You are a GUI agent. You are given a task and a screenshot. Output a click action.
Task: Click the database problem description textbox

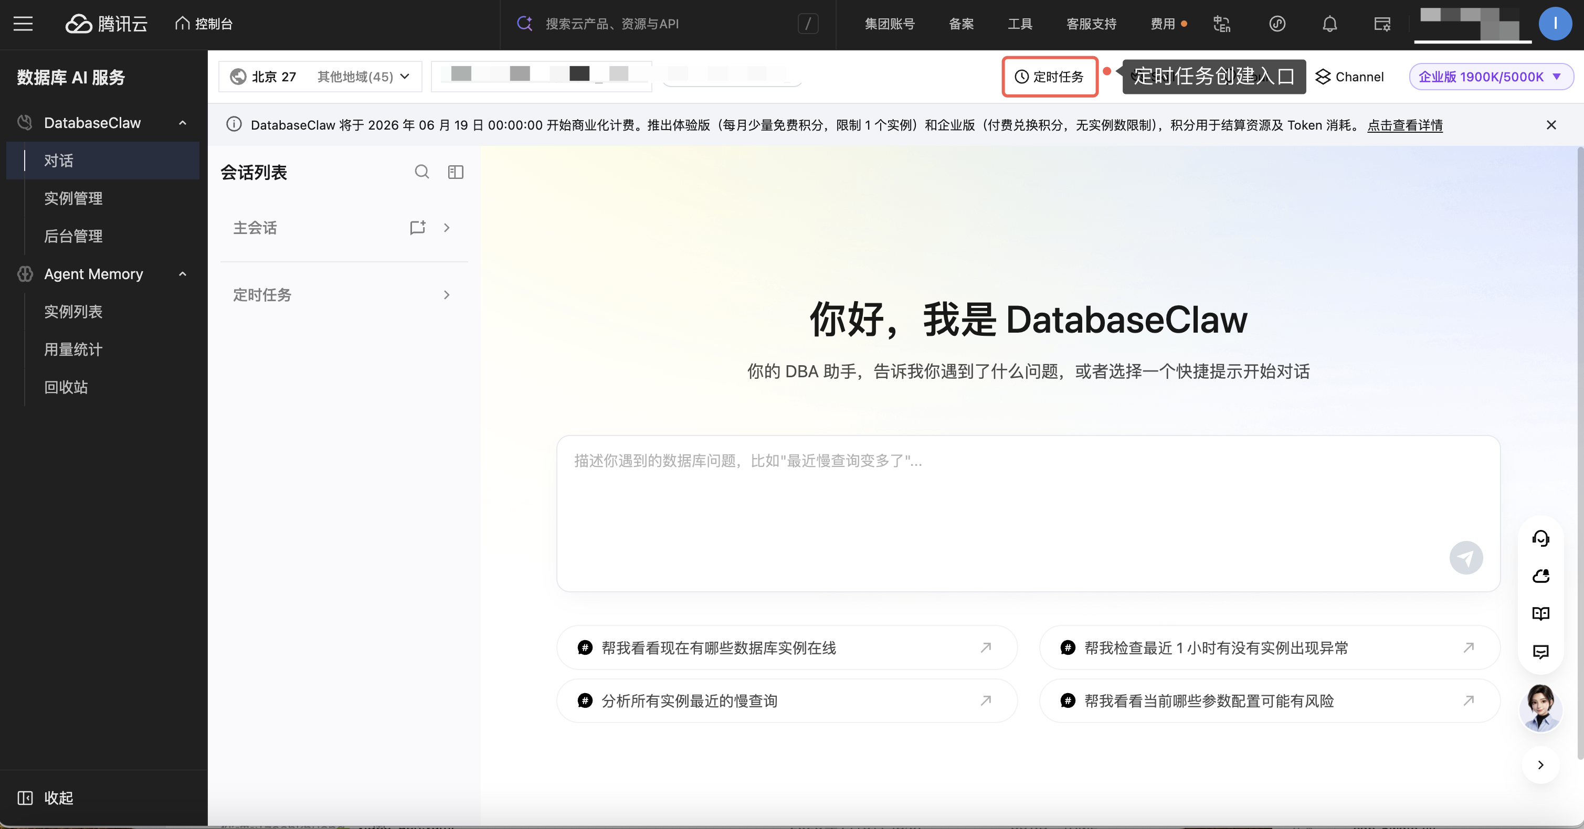coord(1028,514)
